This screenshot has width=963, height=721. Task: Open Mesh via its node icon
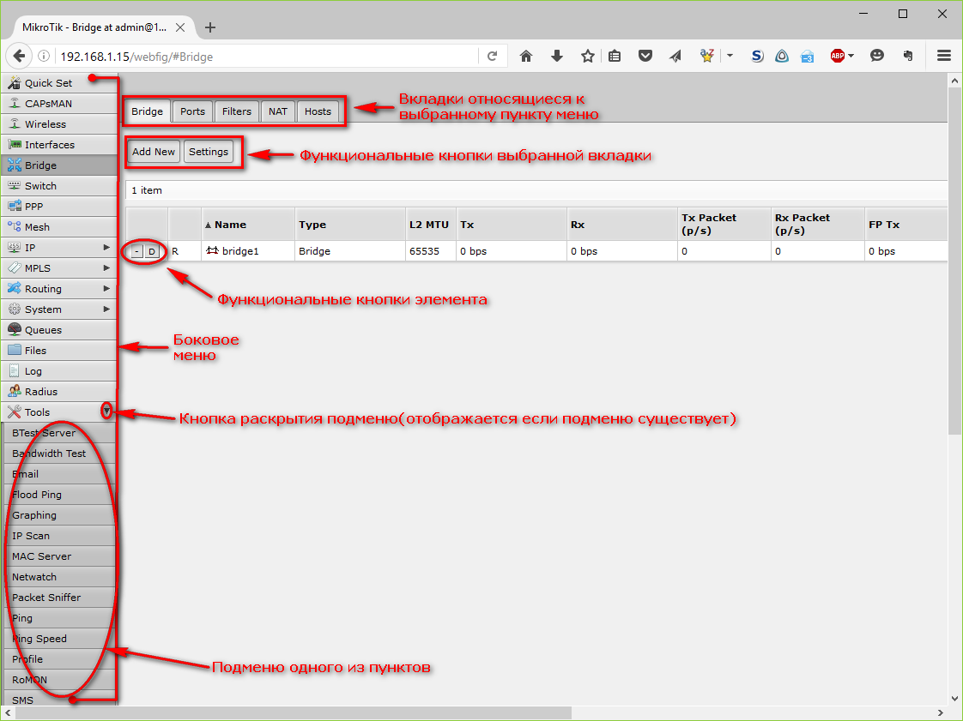tap(14, 226)
